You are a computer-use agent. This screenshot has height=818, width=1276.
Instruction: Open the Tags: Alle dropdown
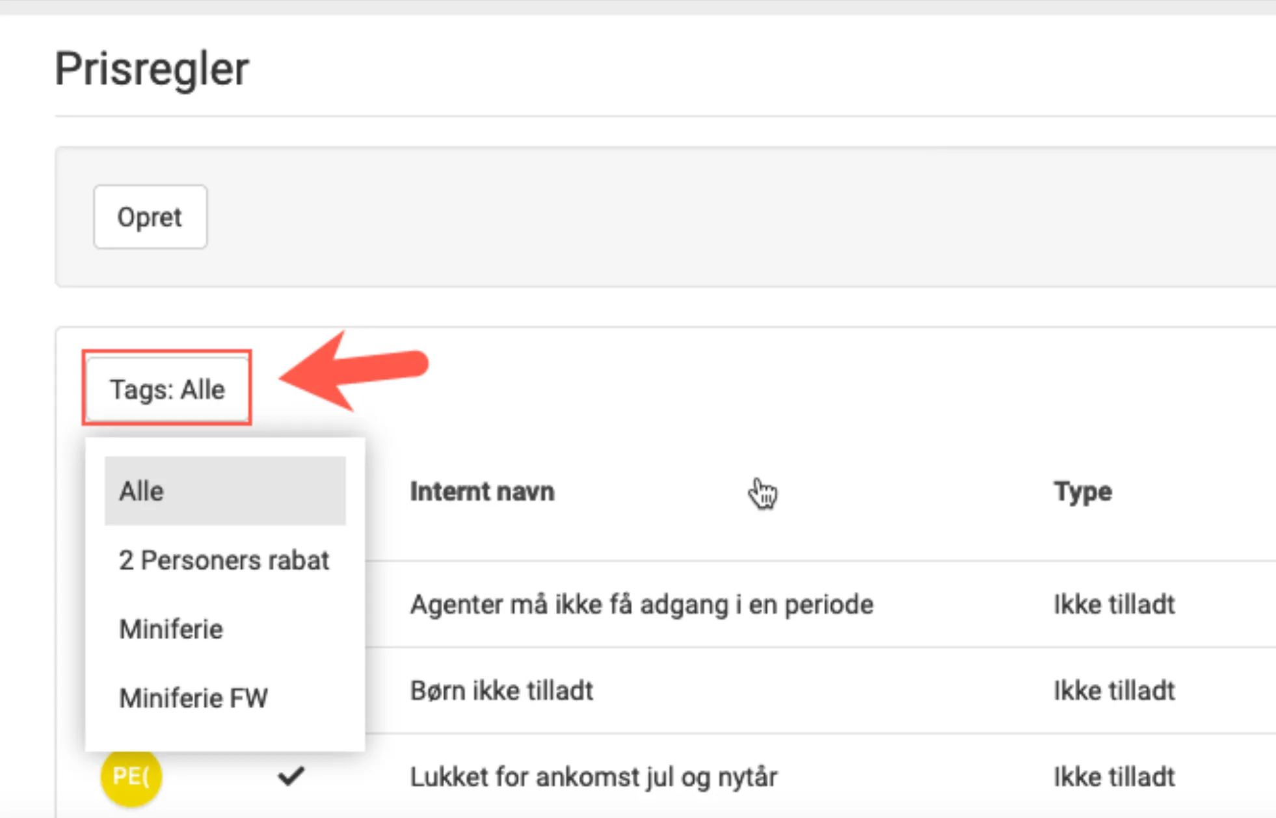167,389
